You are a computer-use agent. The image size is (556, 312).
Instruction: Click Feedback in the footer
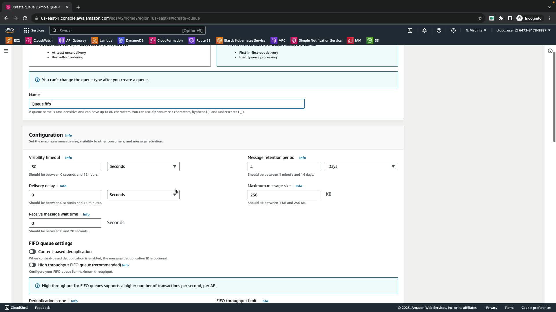coord(42,308)
